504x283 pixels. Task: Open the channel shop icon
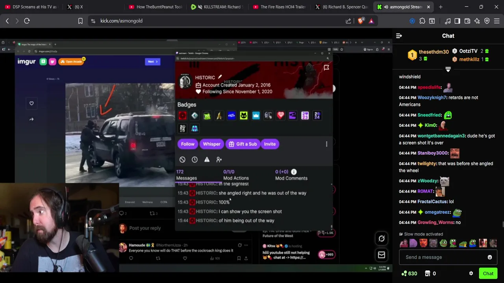[428, 274]
